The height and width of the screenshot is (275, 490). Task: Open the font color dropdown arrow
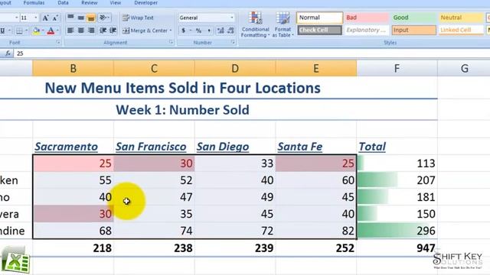[x=58, y=31]
